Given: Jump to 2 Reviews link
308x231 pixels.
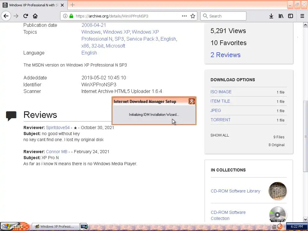Looking at the screenshot, I should click(226, 55).
